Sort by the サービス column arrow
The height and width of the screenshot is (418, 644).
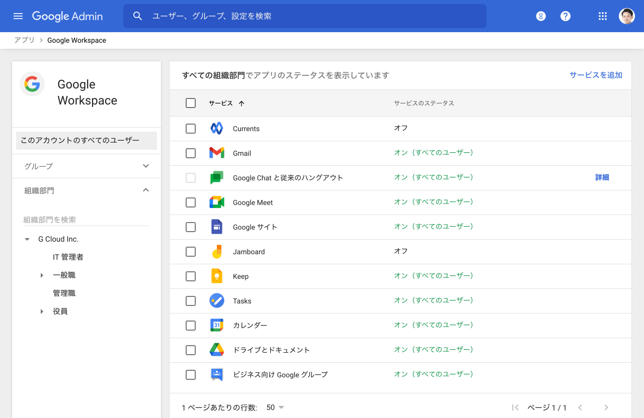(x=242, y=103)
